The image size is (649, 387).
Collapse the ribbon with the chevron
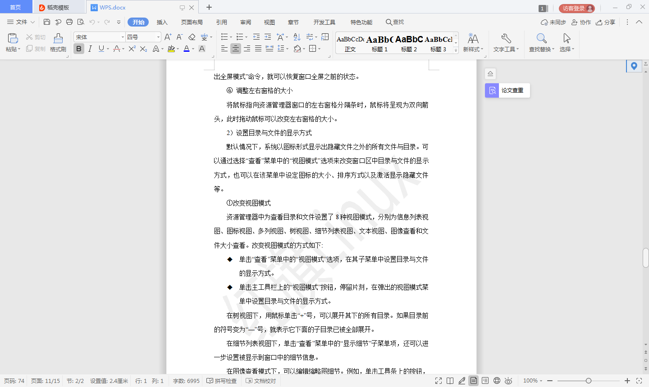click(x=639, y=22)
